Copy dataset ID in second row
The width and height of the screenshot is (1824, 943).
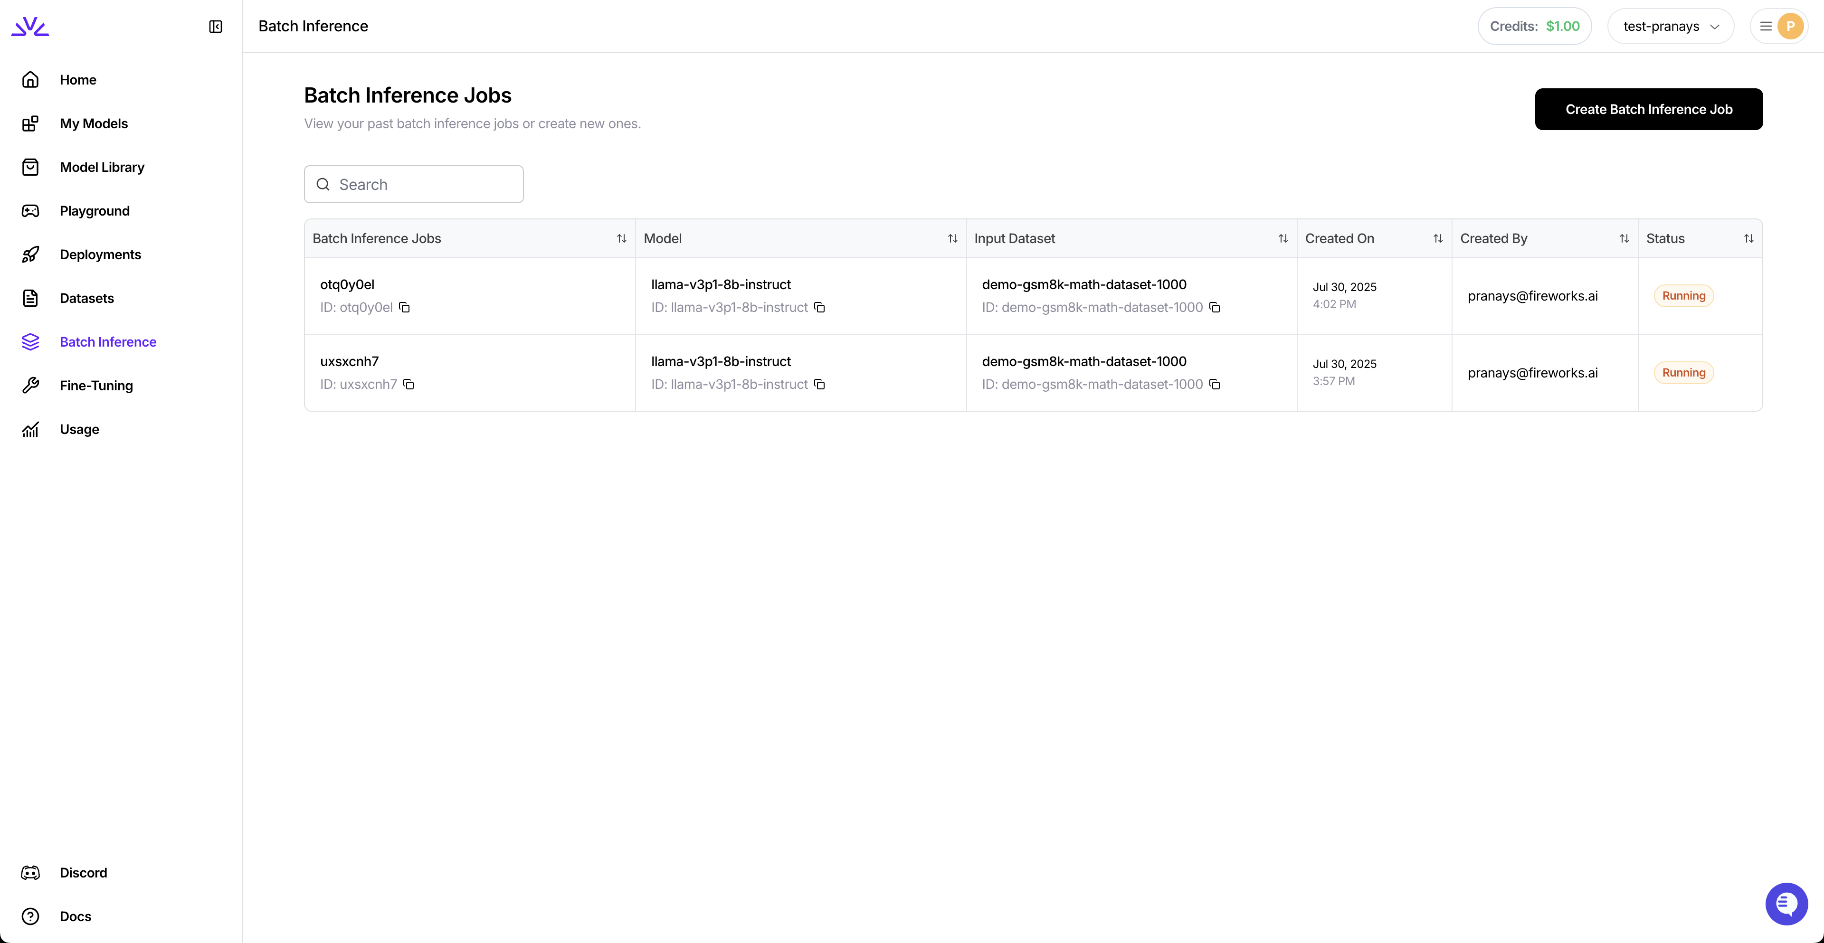pyautogui.click(x=1215, y=385)
